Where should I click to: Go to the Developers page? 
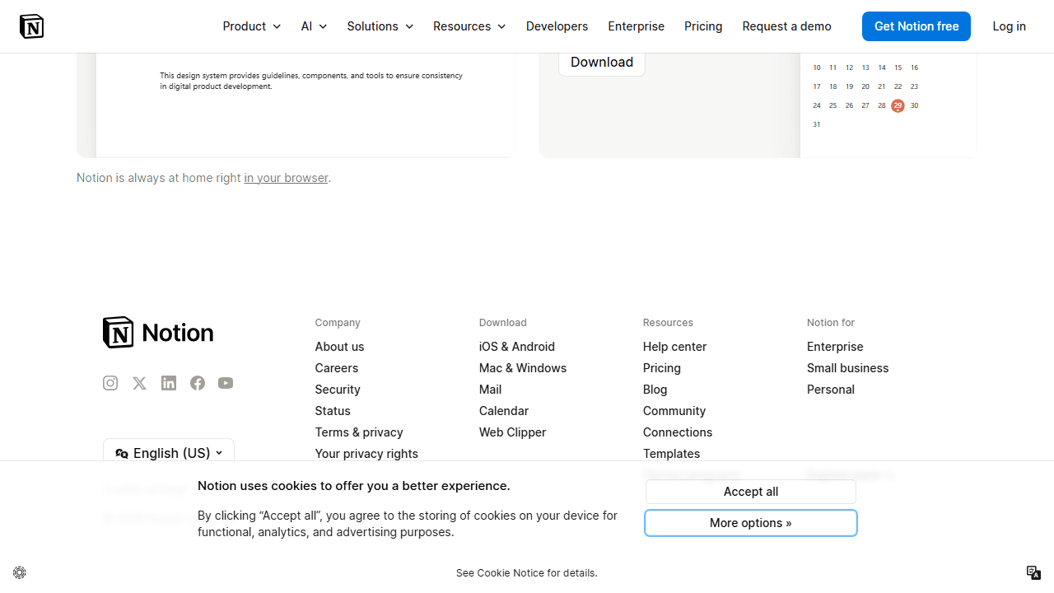click(x=557, y=26)
